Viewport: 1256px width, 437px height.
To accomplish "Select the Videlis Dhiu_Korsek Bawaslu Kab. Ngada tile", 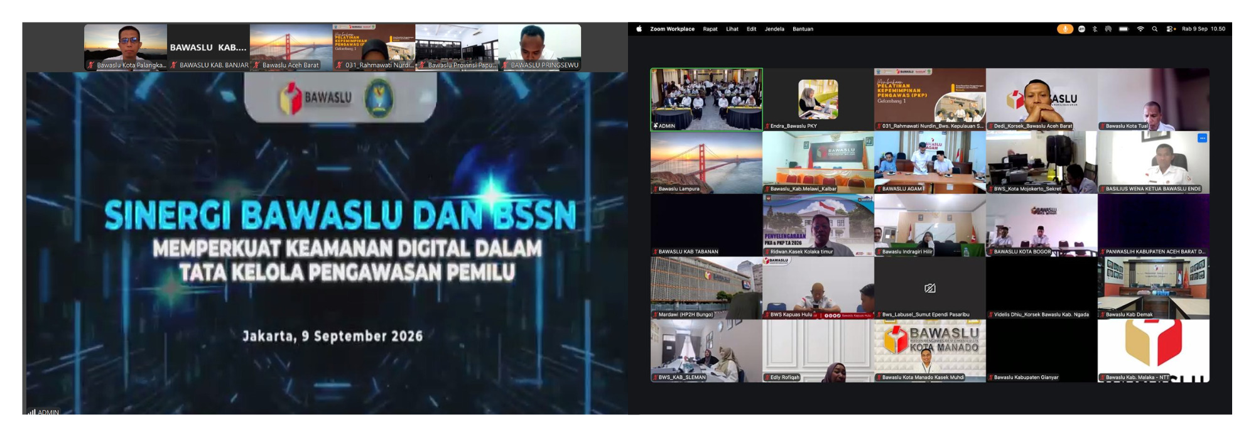I will coord(1042,288).
